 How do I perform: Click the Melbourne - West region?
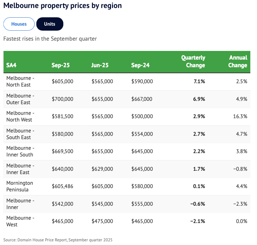pyautogui.click(x=20, y=221)
